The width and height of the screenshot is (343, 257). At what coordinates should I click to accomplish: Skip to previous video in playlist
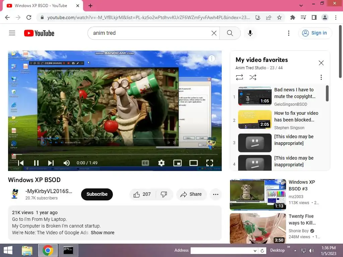21,163
